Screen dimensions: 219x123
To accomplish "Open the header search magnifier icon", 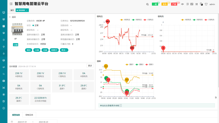I will coord(147,4).
